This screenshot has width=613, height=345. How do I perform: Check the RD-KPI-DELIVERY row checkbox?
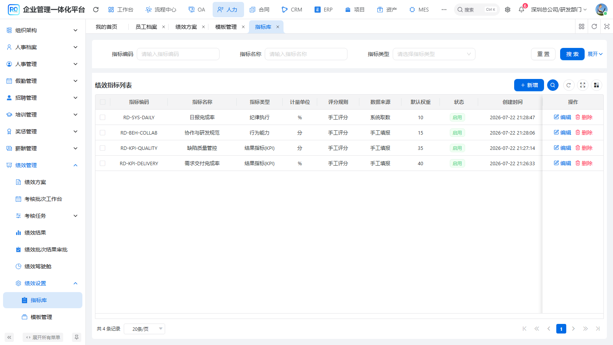point(103,163)
